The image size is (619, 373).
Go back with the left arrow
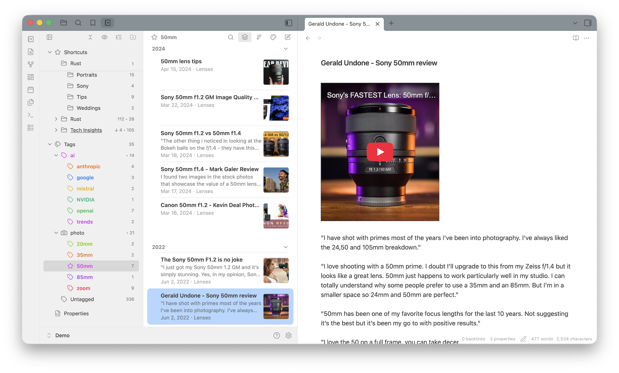click(x=308, y=38)
